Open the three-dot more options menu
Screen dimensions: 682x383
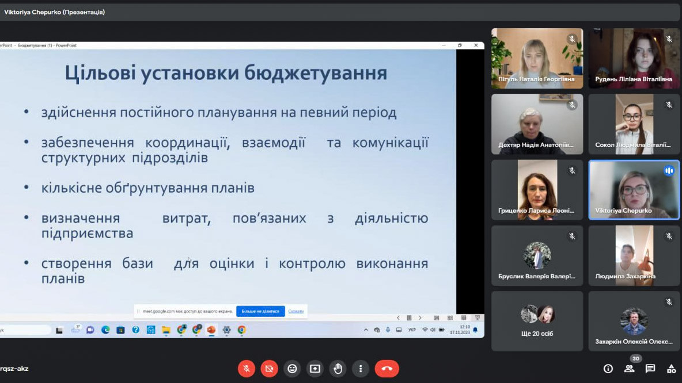[361, 369]
